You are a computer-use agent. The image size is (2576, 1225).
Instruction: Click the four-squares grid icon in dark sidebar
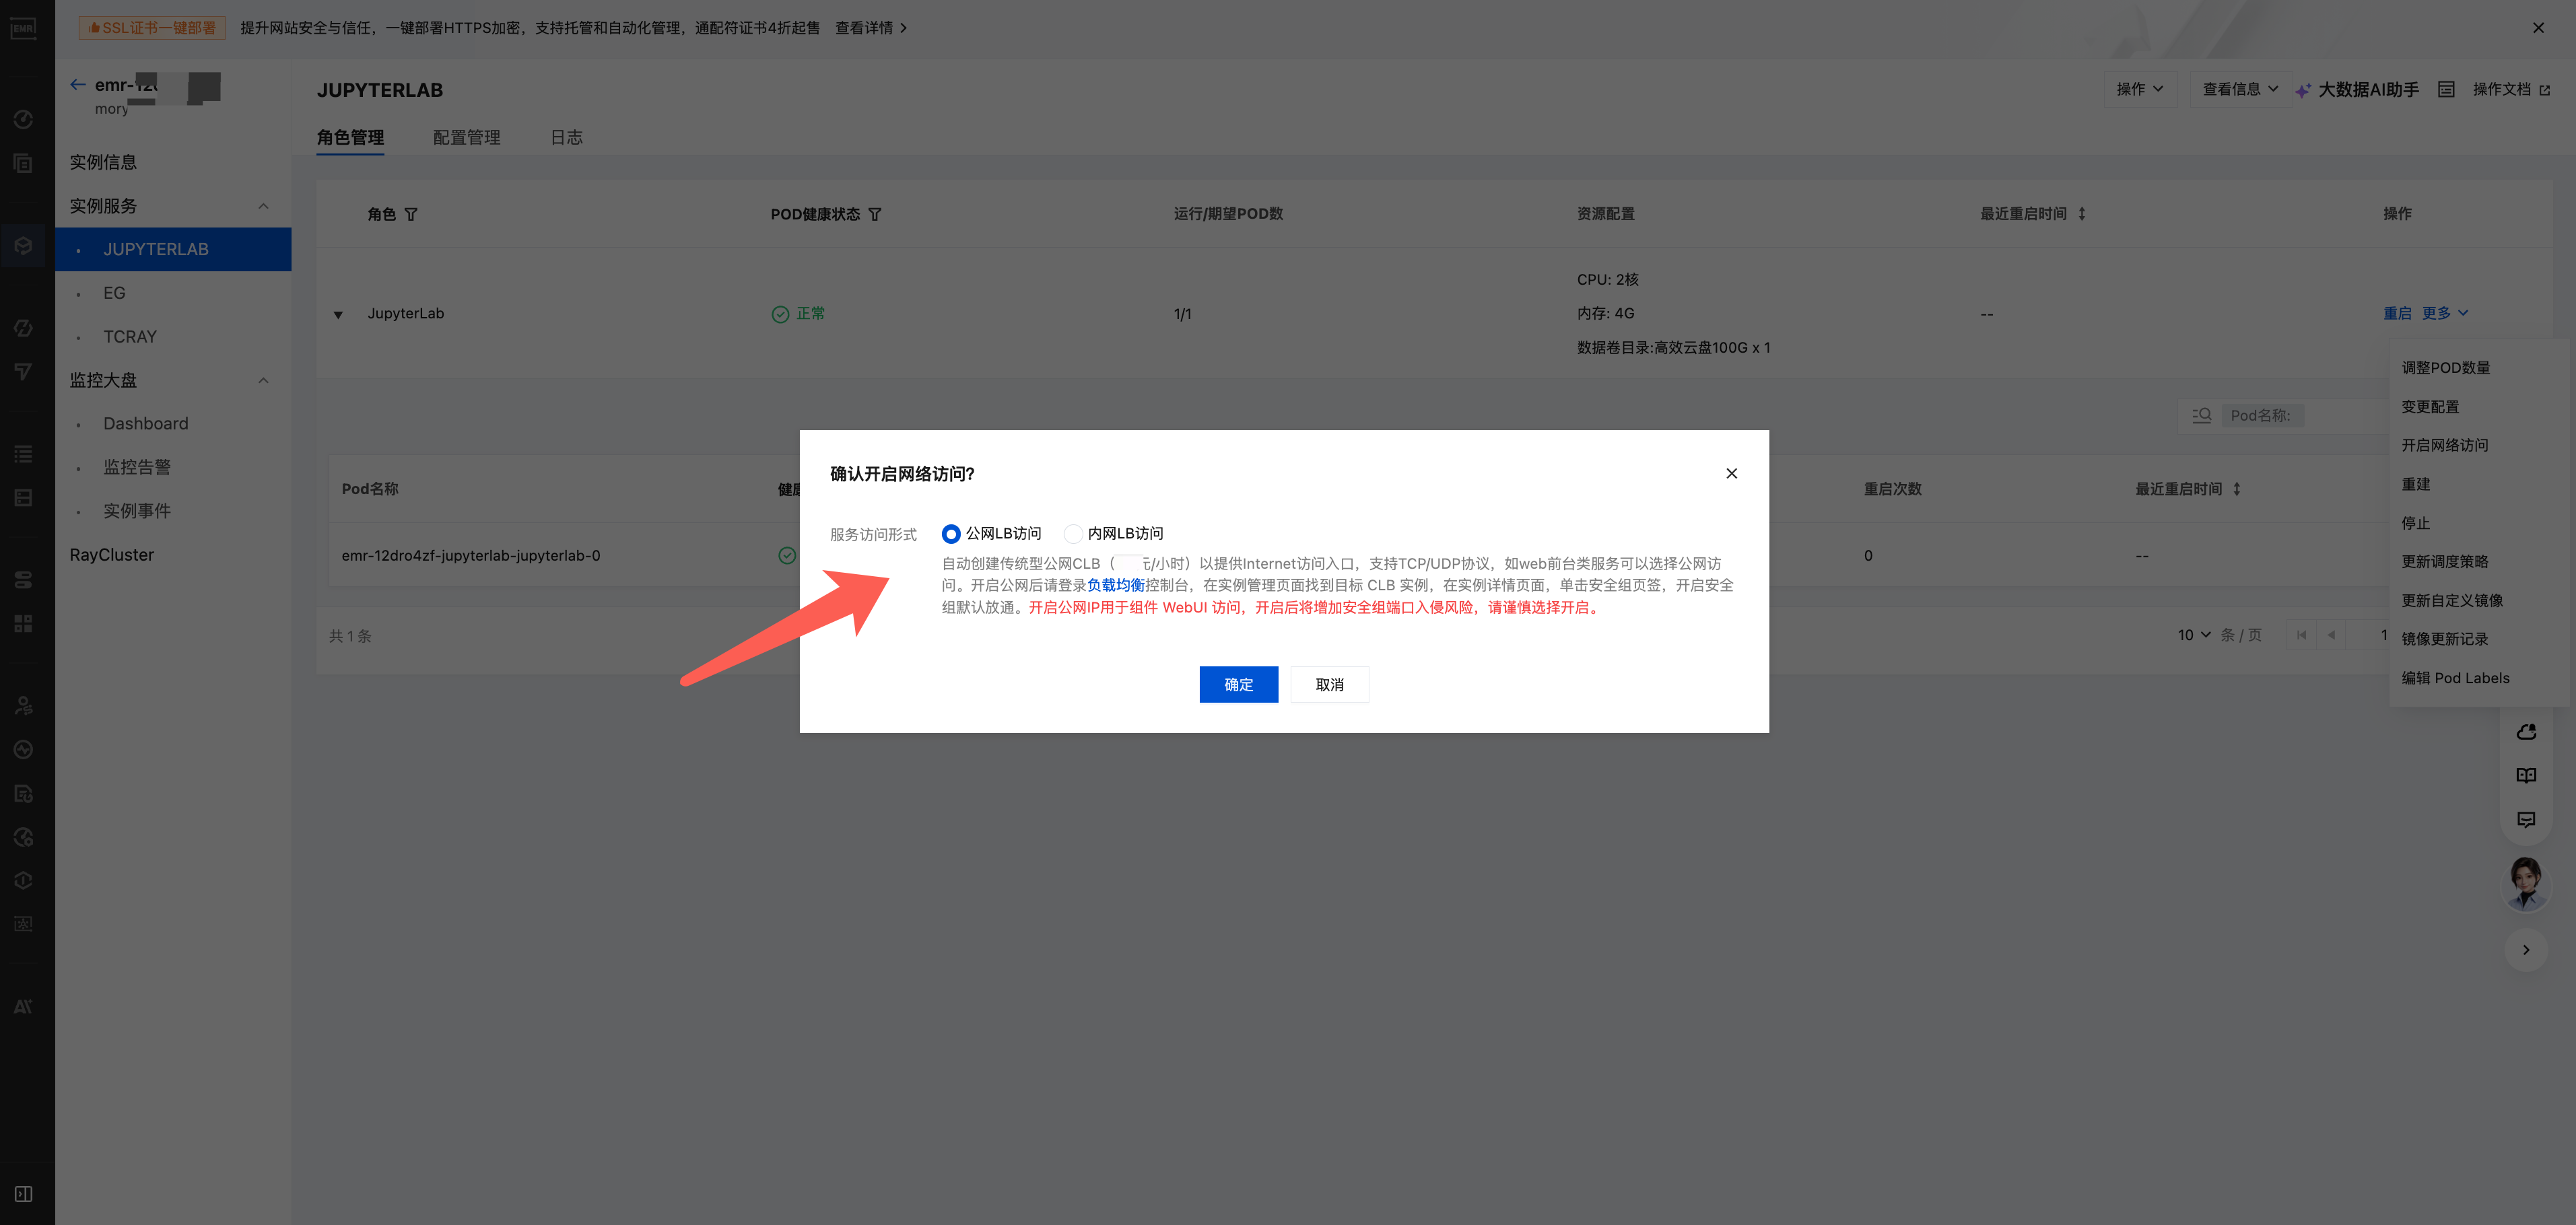coord(23,624)
